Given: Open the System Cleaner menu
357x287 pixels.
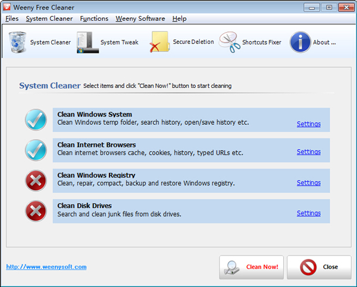Looking at the screenshot, I should (49, 18).
